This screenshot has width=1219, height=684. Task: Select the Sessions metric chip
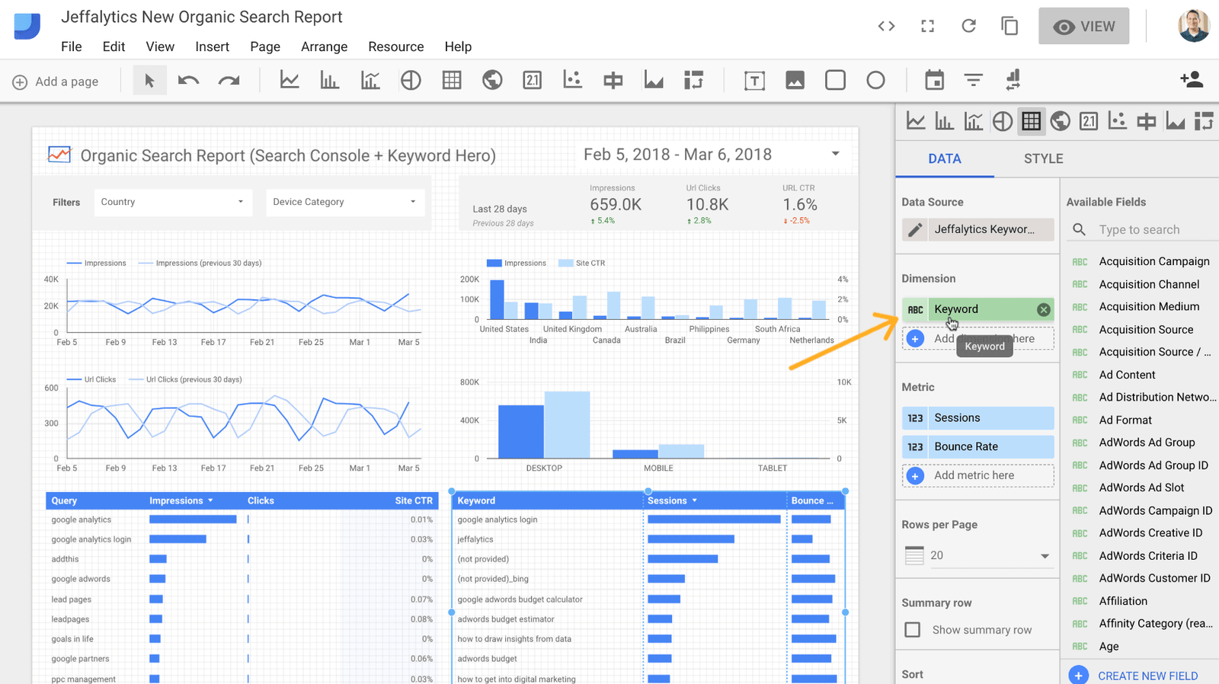click(978, 418)
